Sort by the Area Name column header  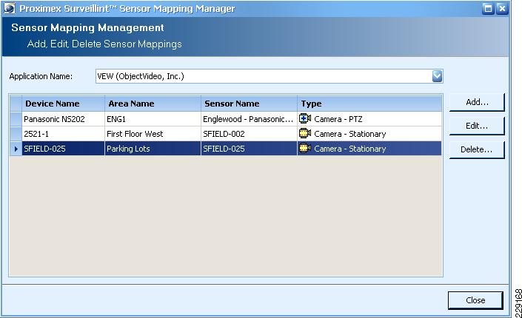click(x=153, y=104)
